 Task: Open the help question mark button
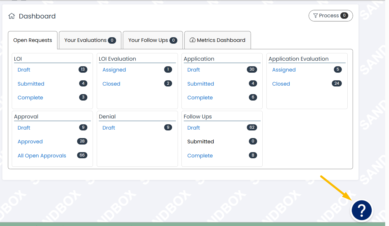[x=362, y=210]
